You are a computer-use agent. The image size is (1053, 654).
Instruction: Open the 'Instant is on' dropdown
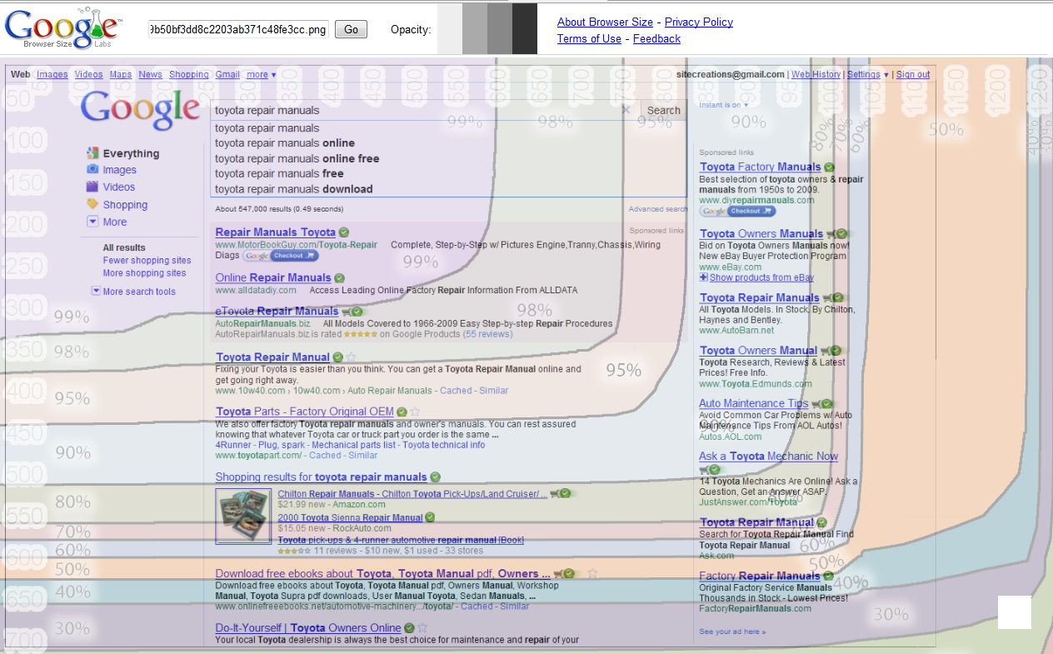coord(723,105)
